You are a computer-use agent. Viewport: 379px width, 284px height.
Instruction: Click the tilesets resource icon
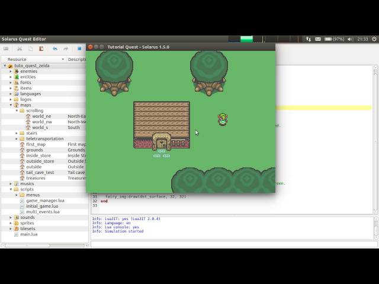pos(17,228)
